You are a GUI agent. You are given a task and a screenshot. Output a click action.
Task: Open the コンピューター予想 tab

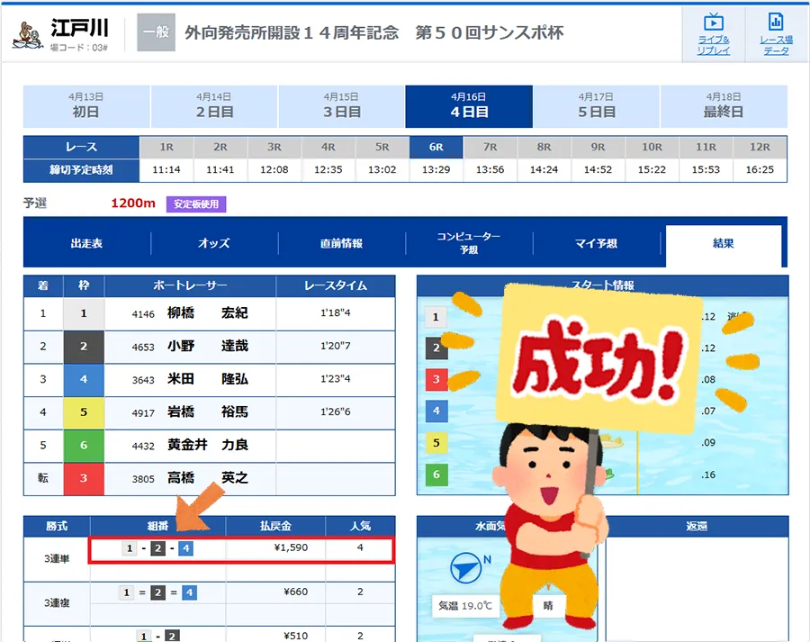coord(469,243)
